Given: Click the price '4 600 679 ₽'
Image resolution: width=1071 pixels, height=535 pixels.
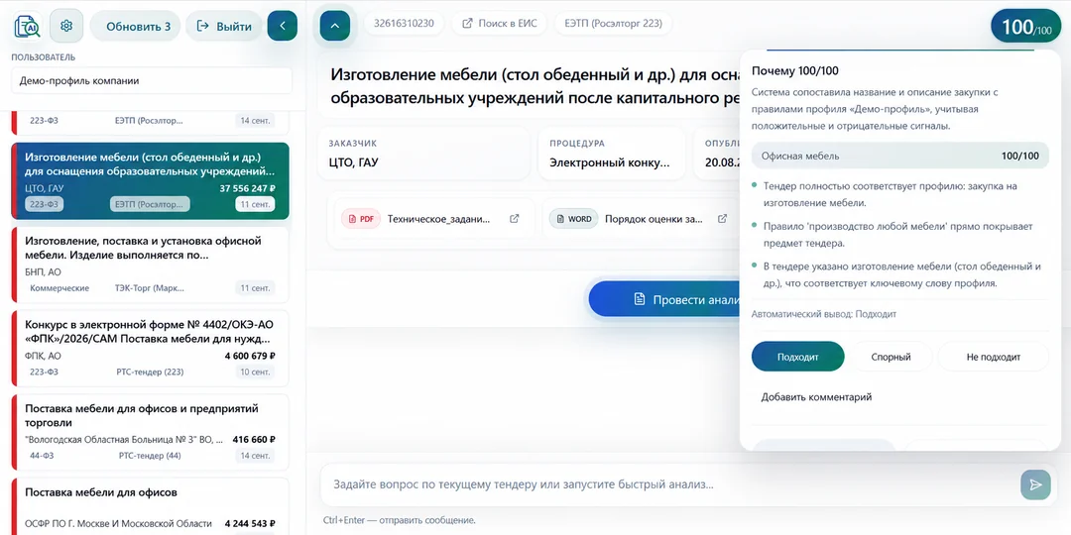Looking at the screenshot, I should pos(250,356).
